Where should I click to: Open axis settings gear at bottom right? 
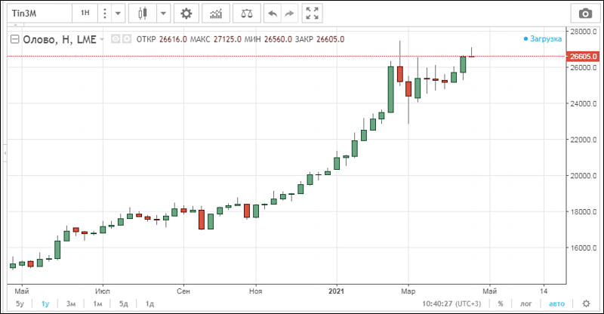pos(586,303)
